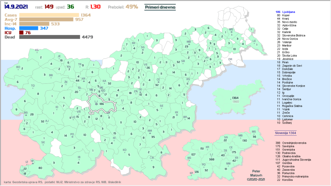The image size is (331, 186).
Task: Click the dark red ICU bar
Action: click(x=21, y=33)
